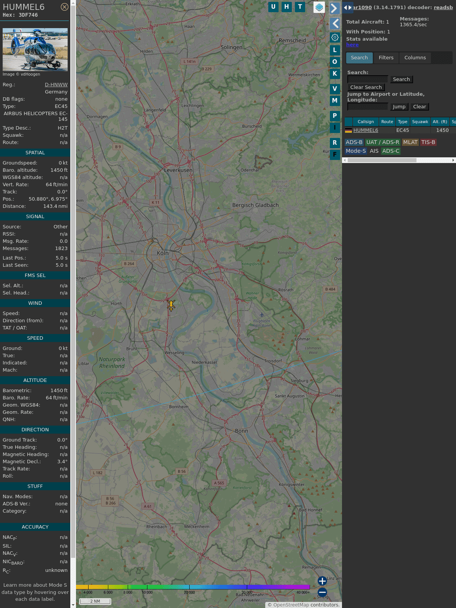Click the 2 NM map scale indicator
Screen dimensions: 456x608
pyautogui.click(x=95, y=601)
